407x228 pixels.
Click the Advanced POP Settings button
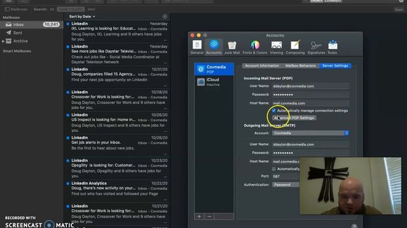[294, 118]
